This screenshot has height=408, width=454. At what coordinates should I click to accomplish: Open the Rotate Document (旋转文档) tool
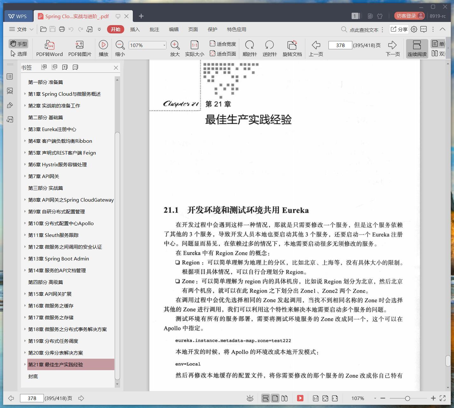(292, 48)
